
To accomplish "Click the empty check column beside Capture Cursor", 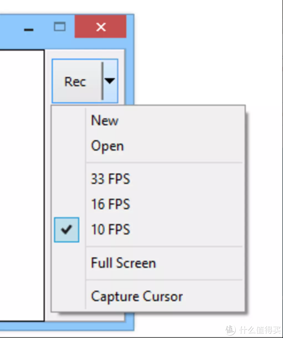I will 67,297.
